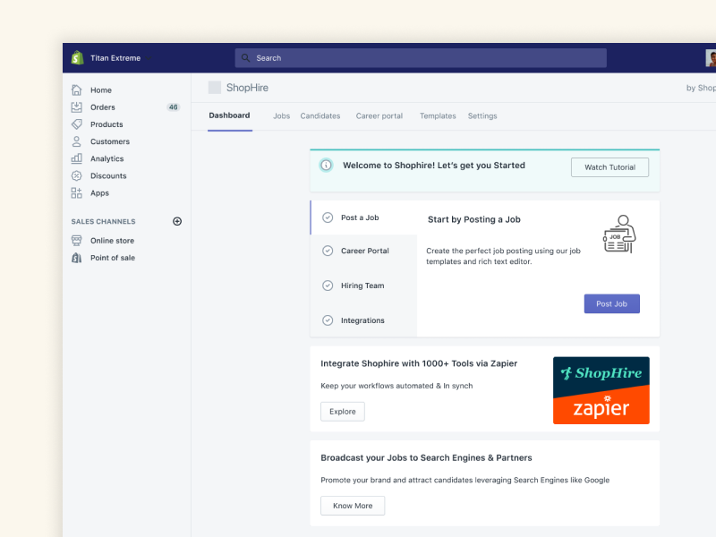The image size is (716, 537).
Task: Click the Online store storefront icon
Action: click(77, 241)
